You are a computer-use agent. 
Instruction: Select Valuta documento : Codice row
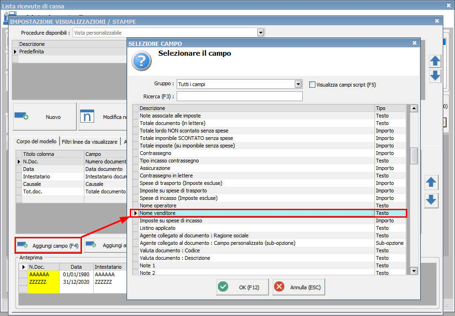pyautogui.click(x=269, y=250)
